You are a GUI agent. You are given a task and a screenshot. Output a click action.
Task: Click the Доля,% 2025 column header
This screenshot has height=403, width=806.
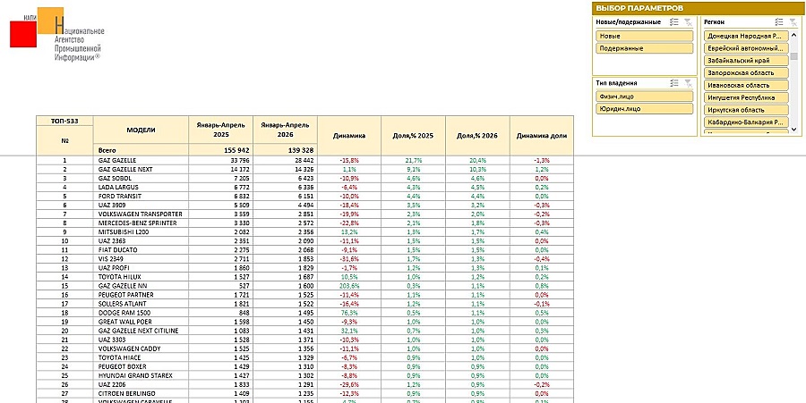[x=413, y=136]
